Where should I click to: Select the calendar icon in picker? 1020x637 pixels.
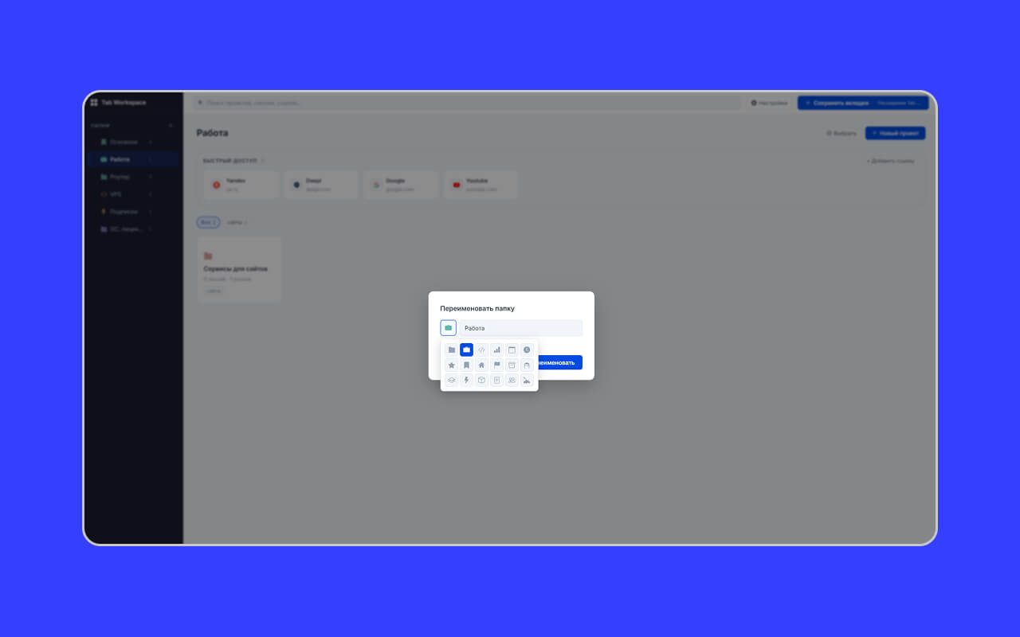pos(512,350)
